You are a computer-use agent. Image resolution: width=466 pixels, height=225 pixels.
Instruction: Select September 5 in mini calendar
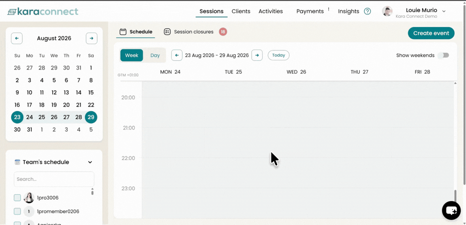[91, 129]
